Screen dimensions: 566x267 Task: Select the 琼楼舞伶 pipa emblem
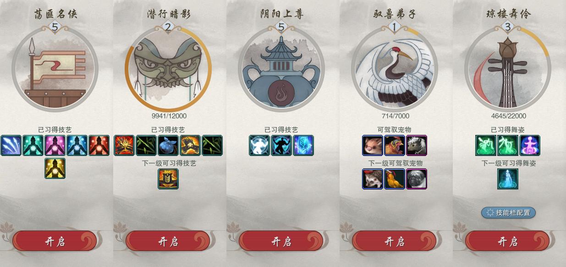(508, 69)
